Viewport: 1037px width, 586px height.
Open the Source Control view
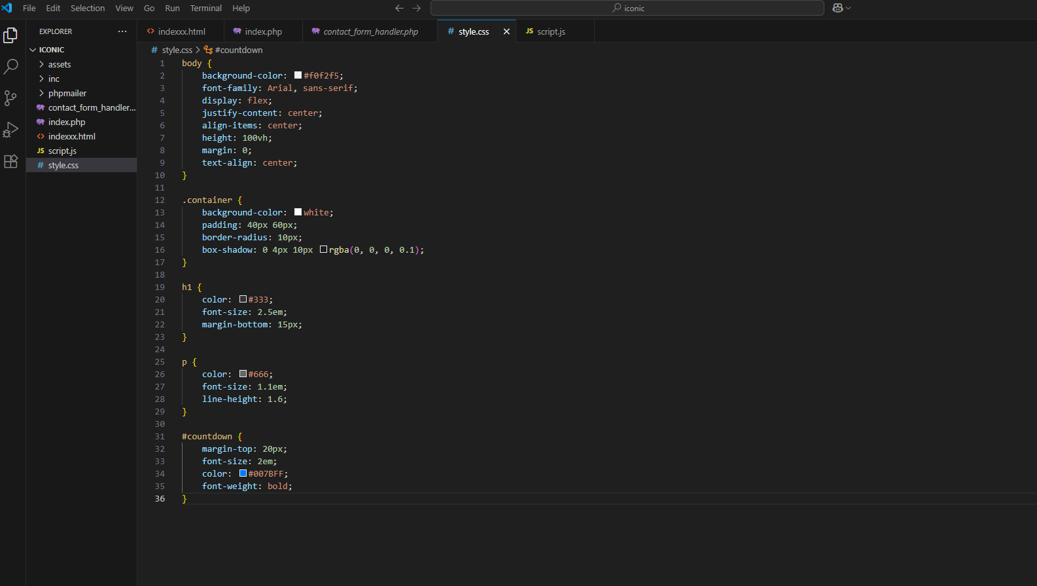tap(10, 98)
